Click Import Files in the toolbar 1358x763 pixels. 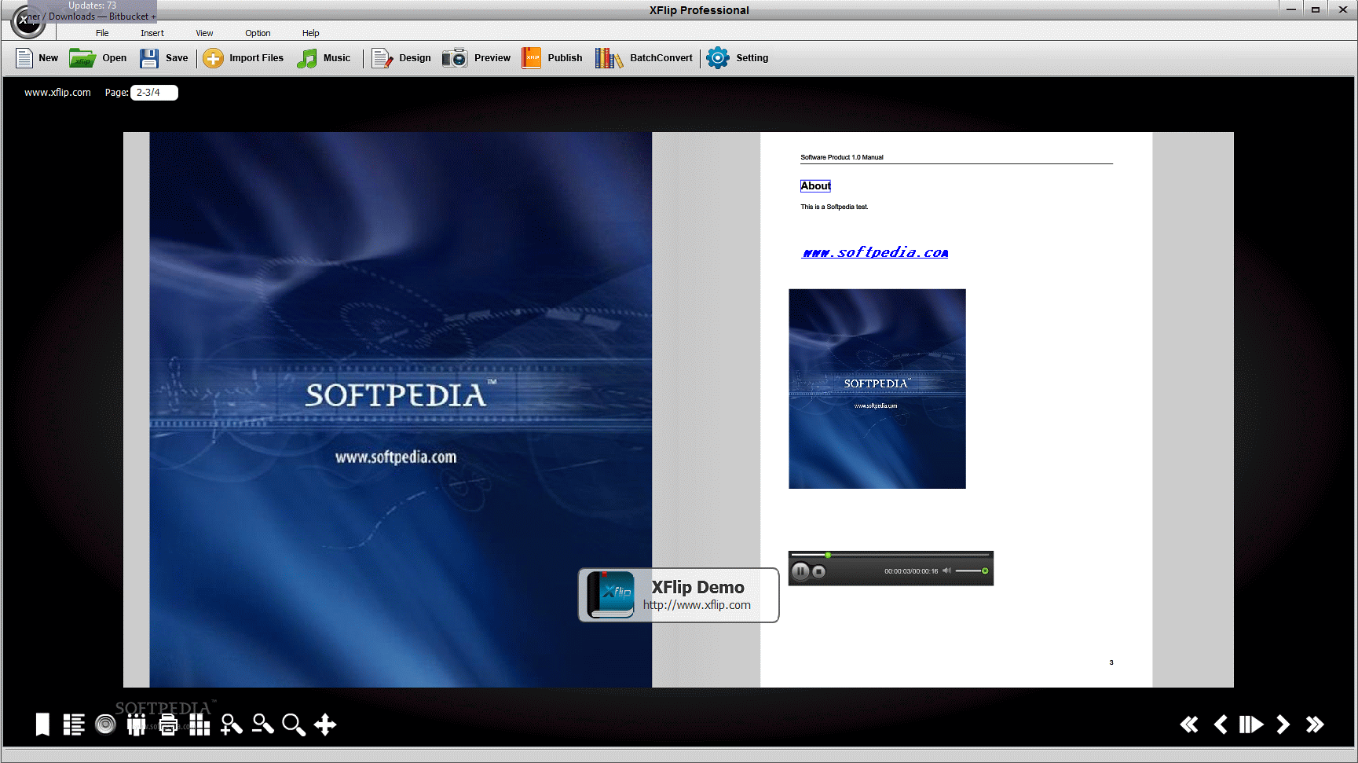(x=243, y=58)
